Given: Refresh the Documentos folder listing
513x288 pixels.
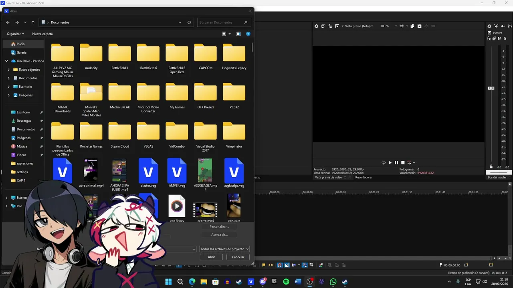Looking at the screenshot, I should (189, 22).
